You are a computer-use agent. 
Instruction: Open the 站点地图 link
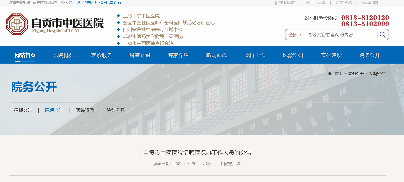pyautogui.click(x=370, y=3)
